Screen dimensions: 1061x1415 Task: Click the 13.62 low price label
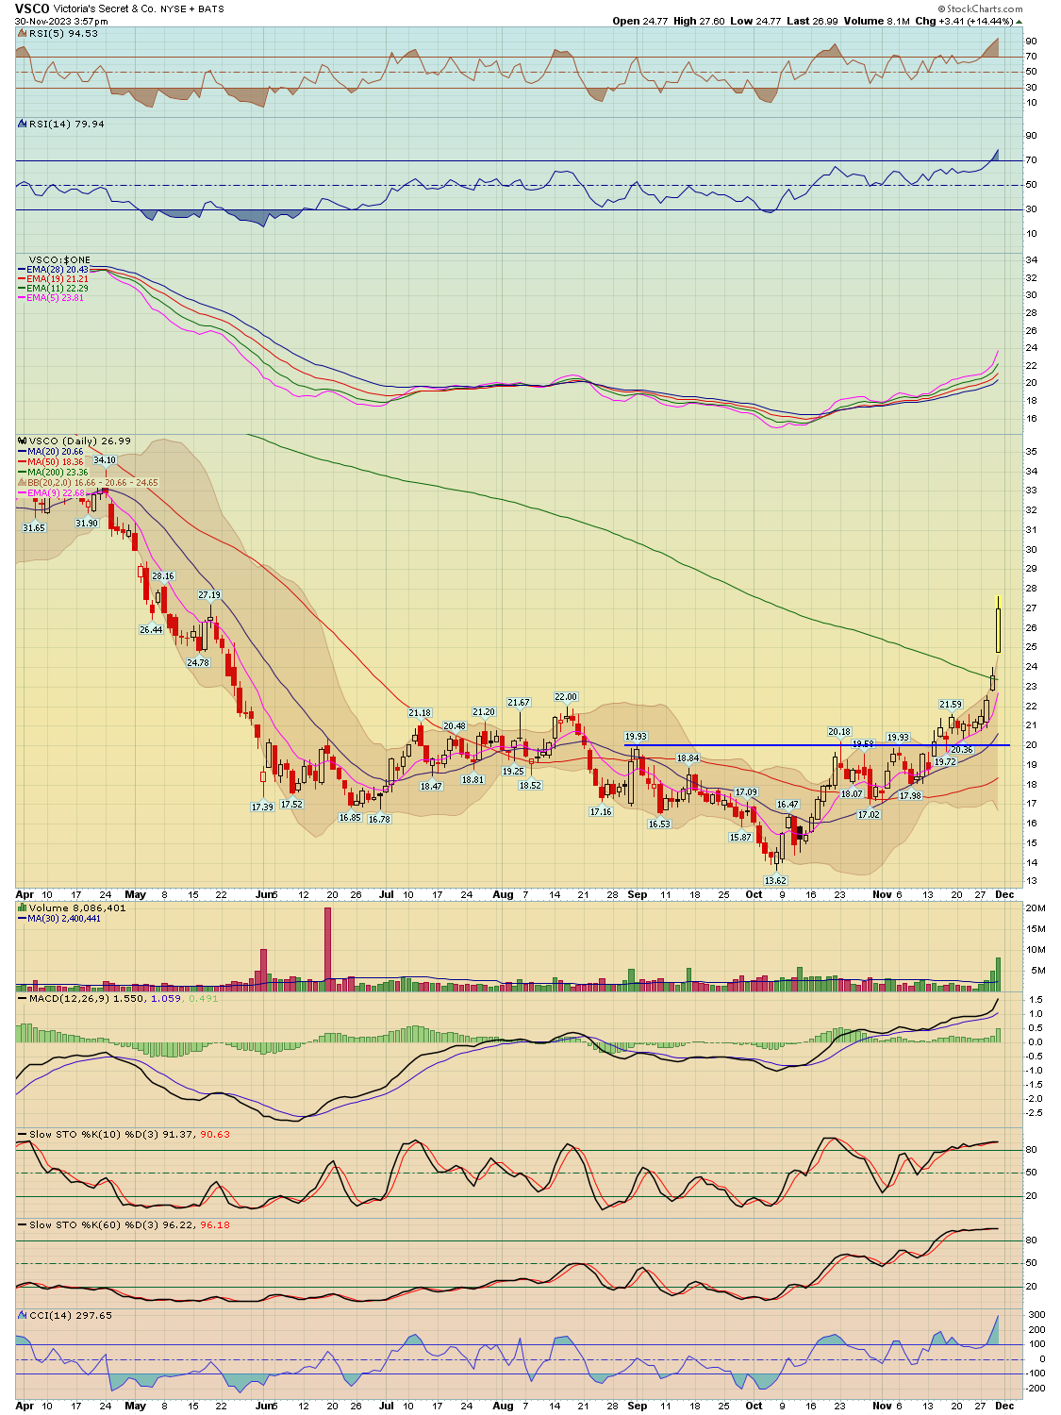775,880
